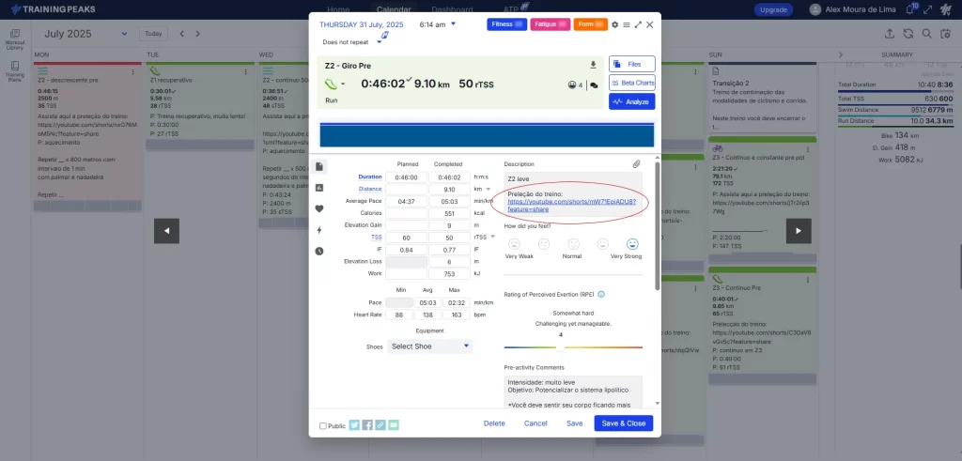Open workout settings gear icon
This screenshot has width=962, height=461.
[615, 24]
